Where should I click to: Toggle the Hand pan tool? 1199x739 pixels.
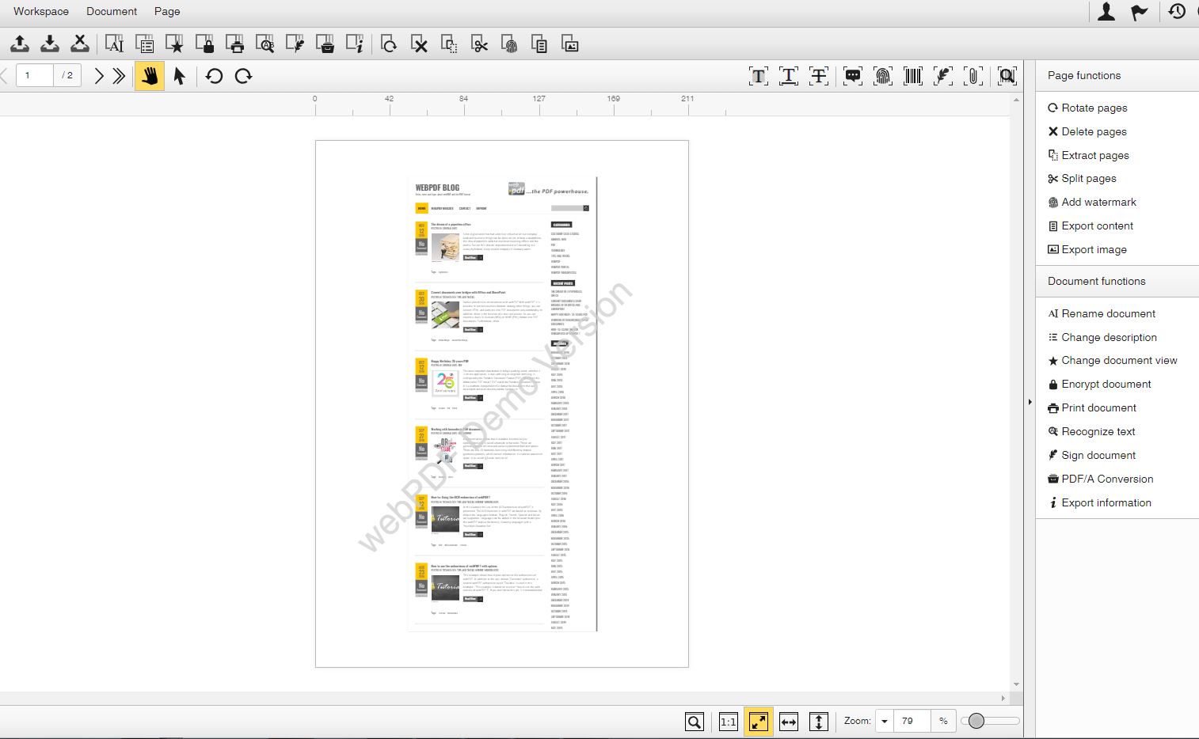pyautogui.click(x=150, y=76)
